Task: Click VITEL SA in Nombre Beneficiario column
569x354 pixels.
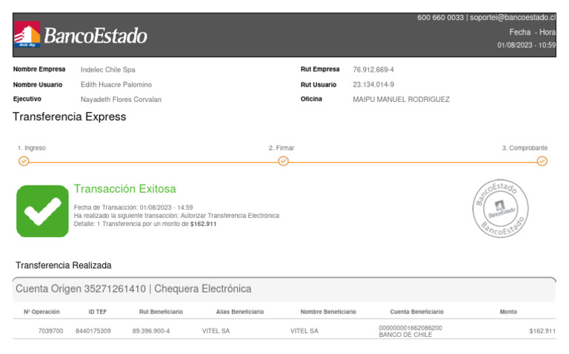Action: tap(304, 331)
